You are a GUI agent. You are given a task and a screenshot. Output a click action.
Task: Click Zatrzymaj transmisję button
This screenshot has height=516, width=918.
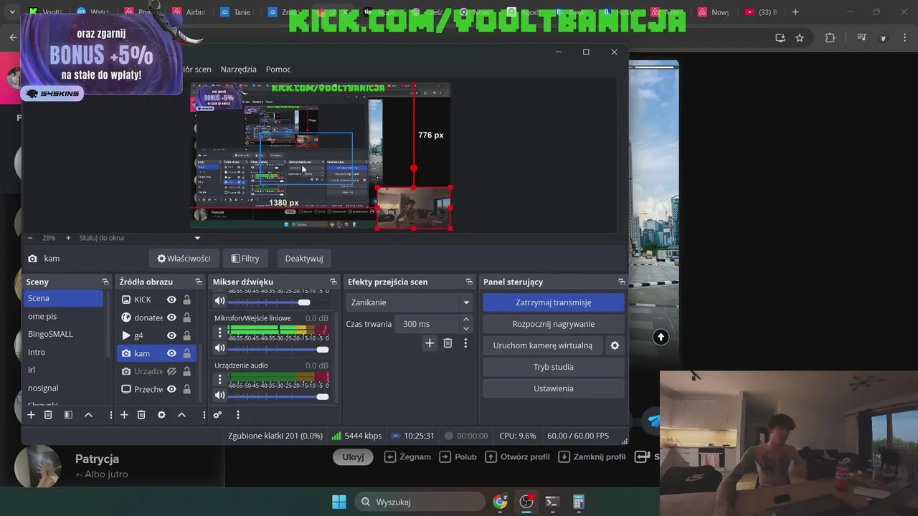[x=553, y=302]
